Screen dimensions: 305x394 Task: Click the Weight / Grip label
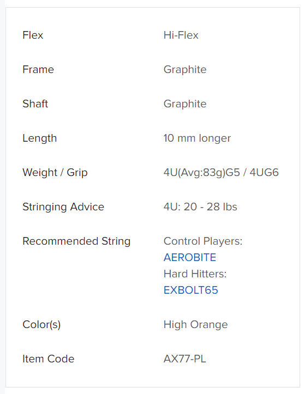[x=55, y=173]
